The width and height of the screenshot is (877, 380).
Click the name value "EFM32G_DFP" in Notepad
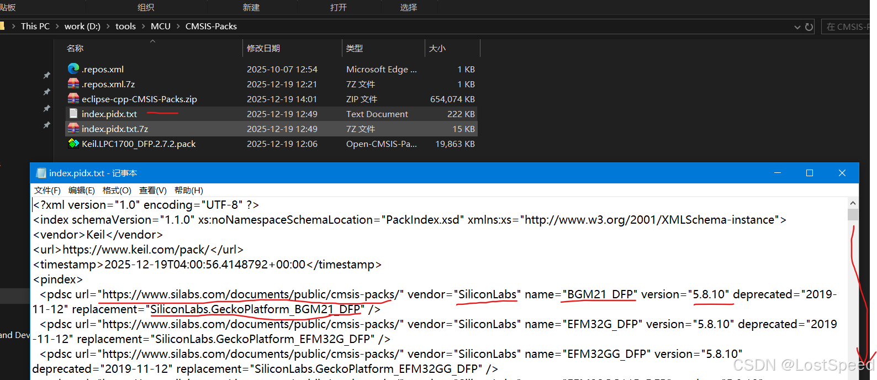(x=603, y=324)
